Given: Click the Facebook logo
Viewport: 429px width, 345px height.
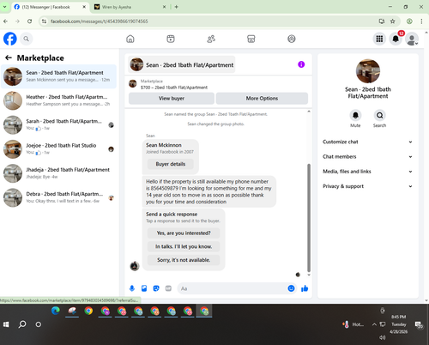Looking at the screenshot, I should click(10, 39).
